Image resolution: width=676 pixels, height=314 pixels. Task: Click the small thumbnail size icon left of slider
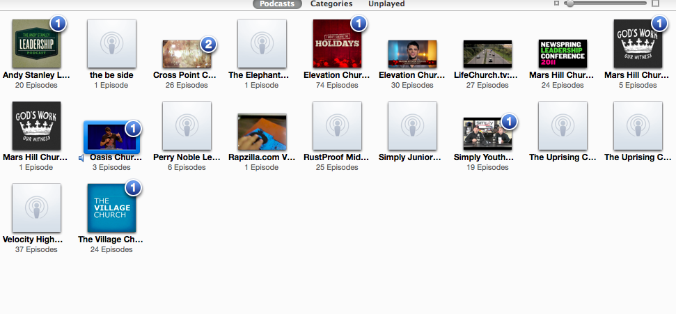coord(556,4)
